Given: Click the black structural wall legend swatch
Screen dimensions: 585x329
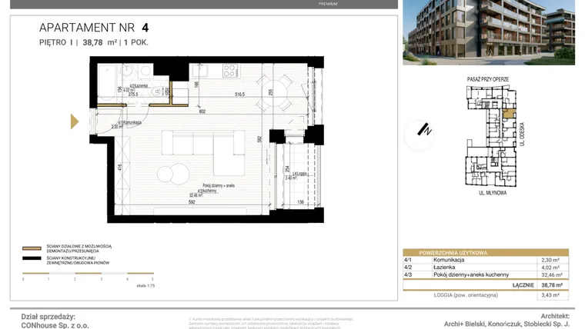Looking at the screenshot, I should coord(32,258).
